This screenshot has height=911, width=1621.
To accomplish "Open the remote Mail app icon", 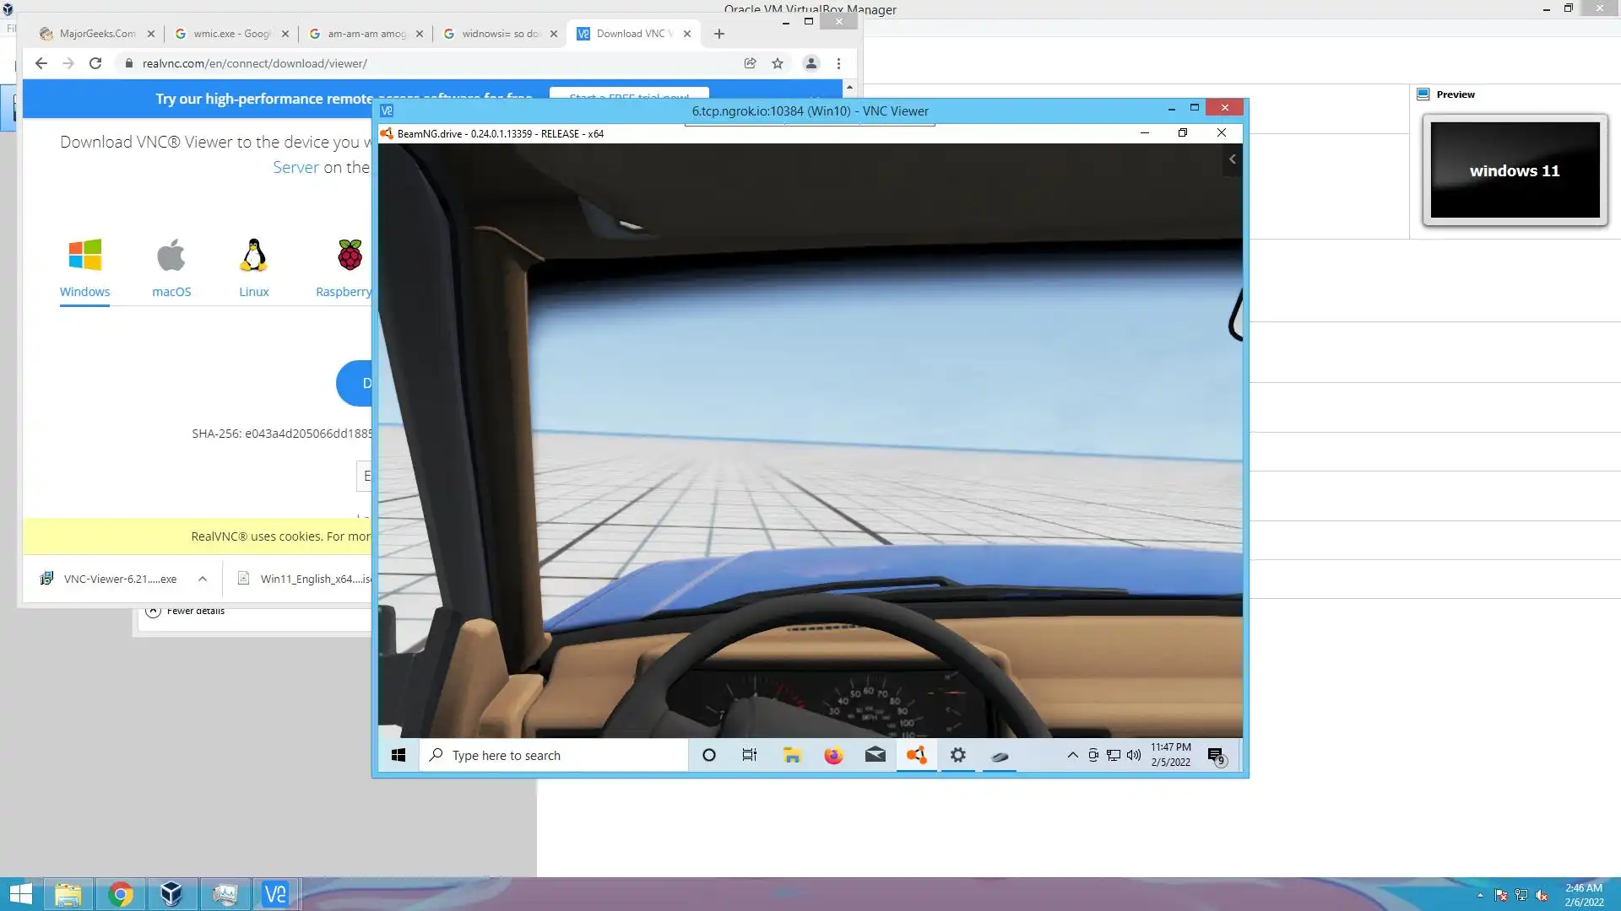I will [x=875, y=755].
